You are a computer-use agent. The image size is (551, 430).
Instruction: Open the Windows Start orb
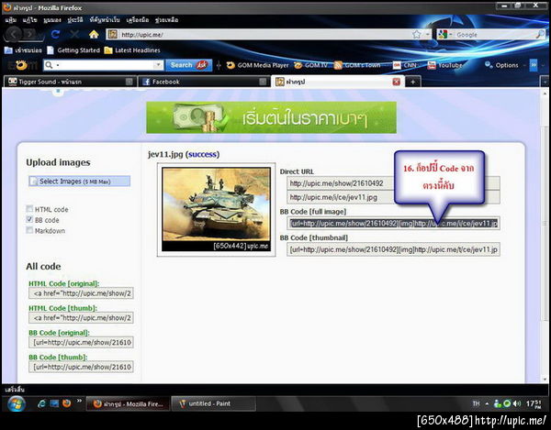(x=17, y=403)
